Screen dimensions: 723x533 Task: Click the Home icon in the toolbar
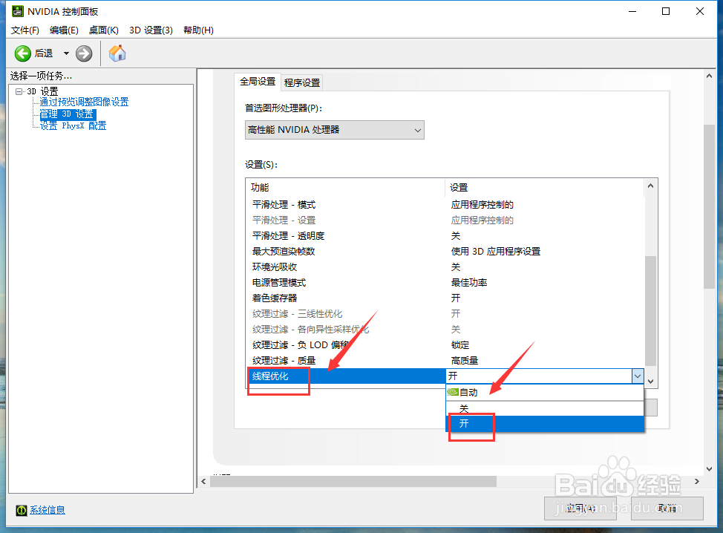[x=117, y=53]
